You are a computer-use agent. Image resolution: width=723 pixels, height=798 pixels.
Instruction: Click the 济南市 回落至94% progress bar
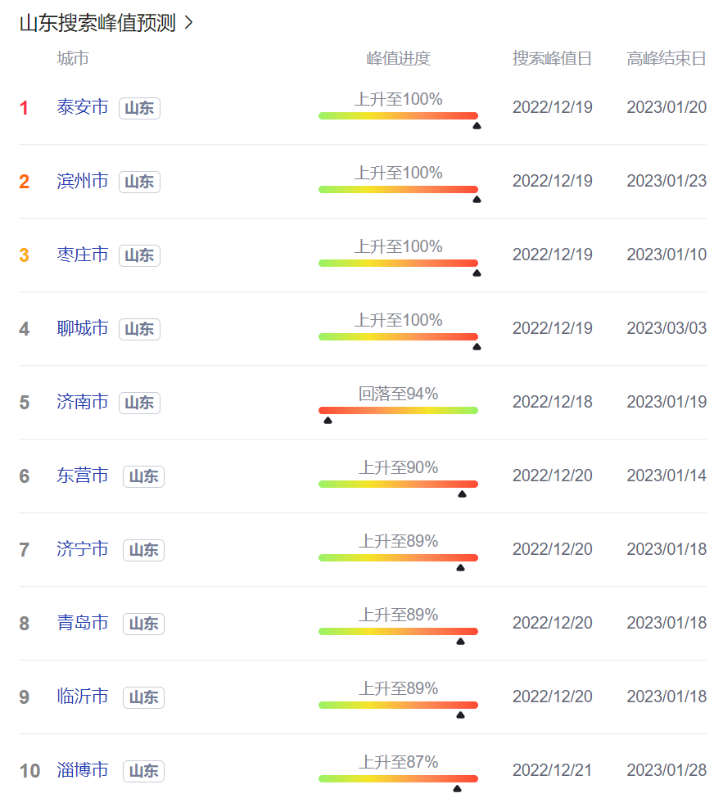coord(398,410)
